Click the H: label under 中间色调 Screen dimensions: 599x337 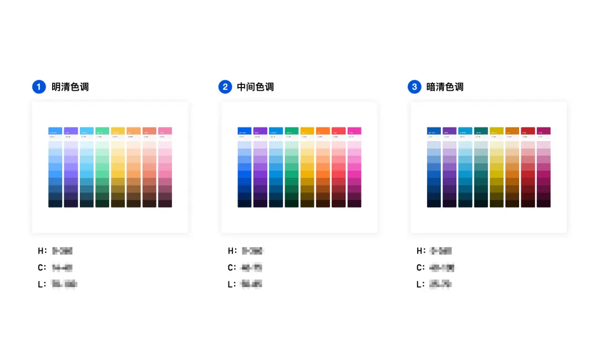click(232, 251)
